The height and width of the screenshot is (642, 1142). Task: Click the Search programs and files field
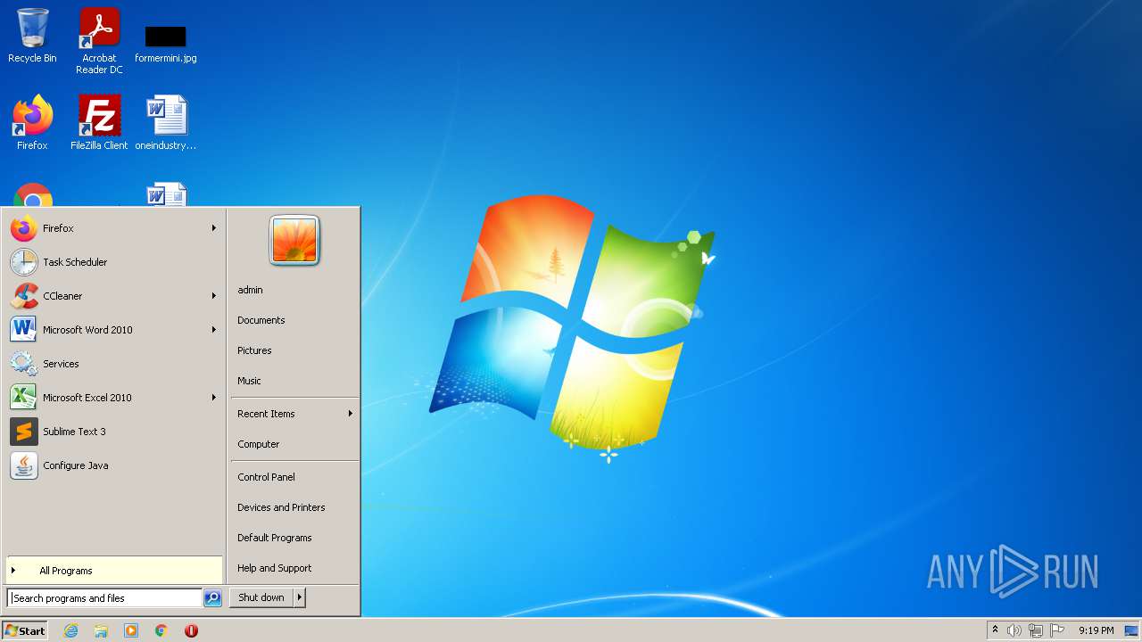[104, 598]
